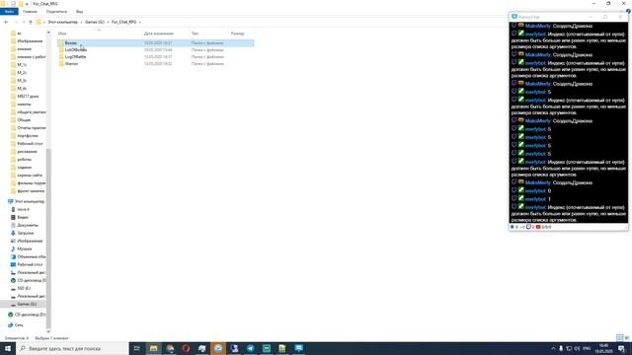Click the highlighted orange icon in the taskbar
Screen dimensions: 632x355
click(218, 348)
